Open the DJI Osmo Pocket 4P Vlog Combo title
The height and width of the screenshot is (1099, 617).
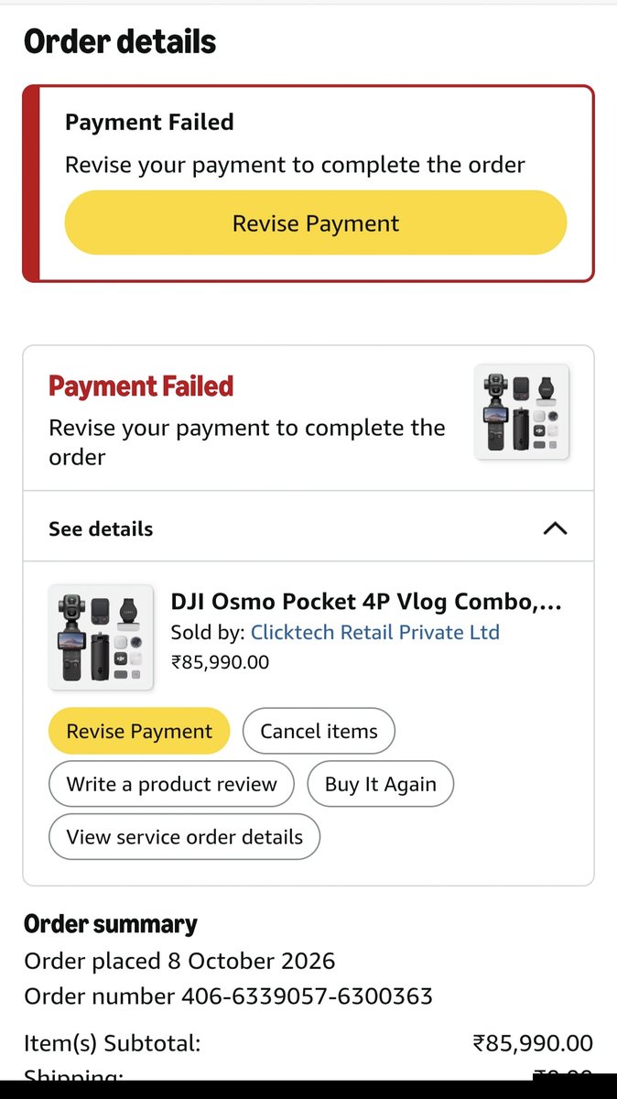366,602
